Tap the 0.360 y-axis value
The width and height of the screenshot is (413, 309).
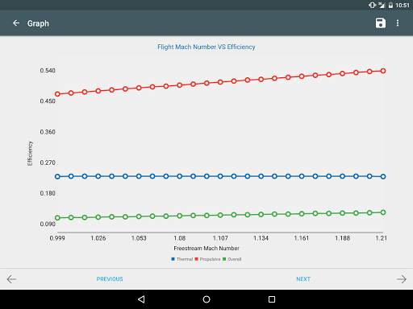[48, 132]
